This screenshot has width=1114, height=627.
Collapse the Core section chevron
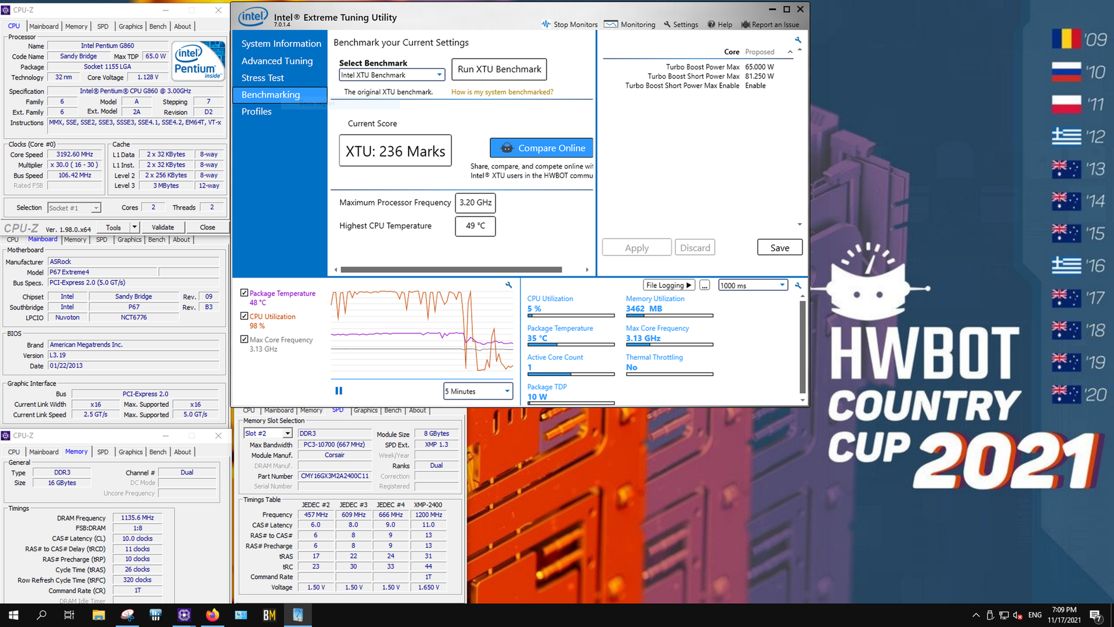coord(790,52)
